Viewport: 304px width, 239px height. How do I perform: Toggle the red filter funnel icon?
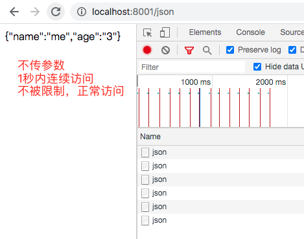pyautogui.click(x=189, y=51)
